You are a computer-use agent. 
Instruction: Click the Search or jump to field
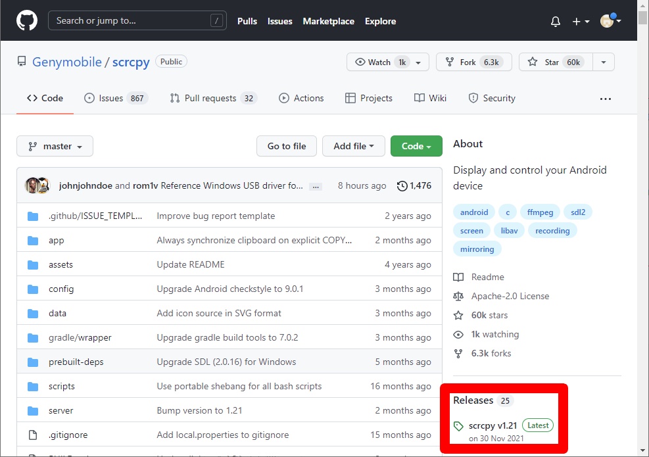point(137,20)
